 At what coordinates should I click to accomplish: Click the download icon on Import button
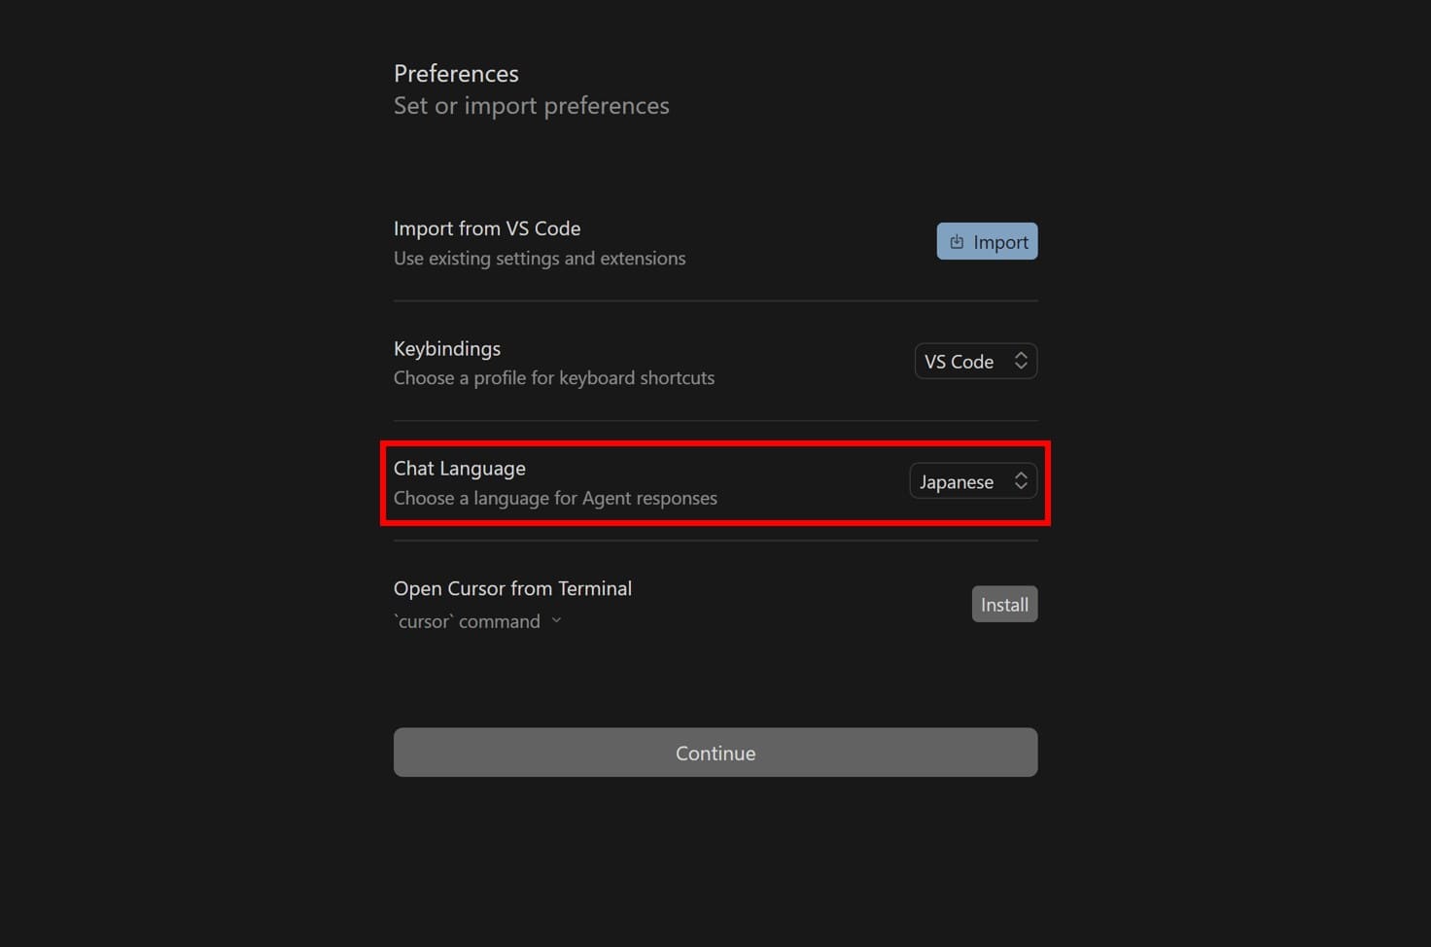957,242
